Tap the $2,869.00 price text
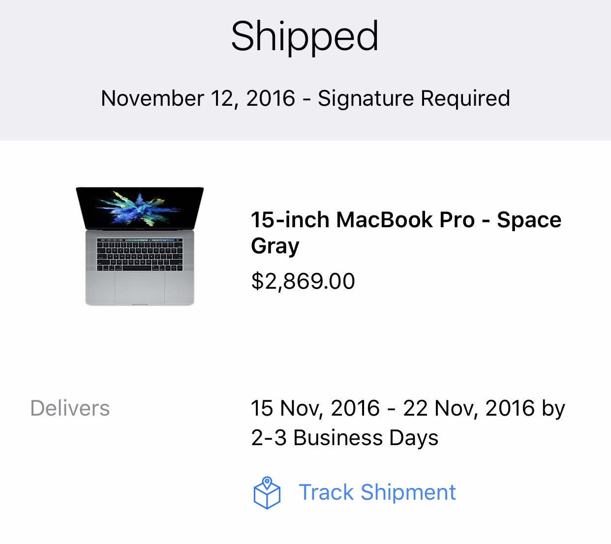611x544 pixels. click(x=303, y=281)
